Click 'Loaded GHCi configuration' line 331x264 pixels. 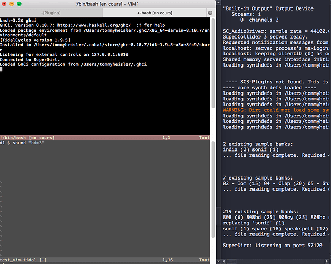pos(73,64)
